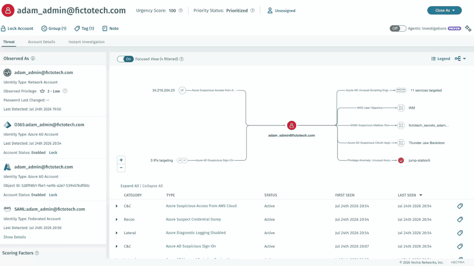Screen dimensions: 474x266
Task: Click the sparkle icon beside Agentic Investigations
Action: 468,28
